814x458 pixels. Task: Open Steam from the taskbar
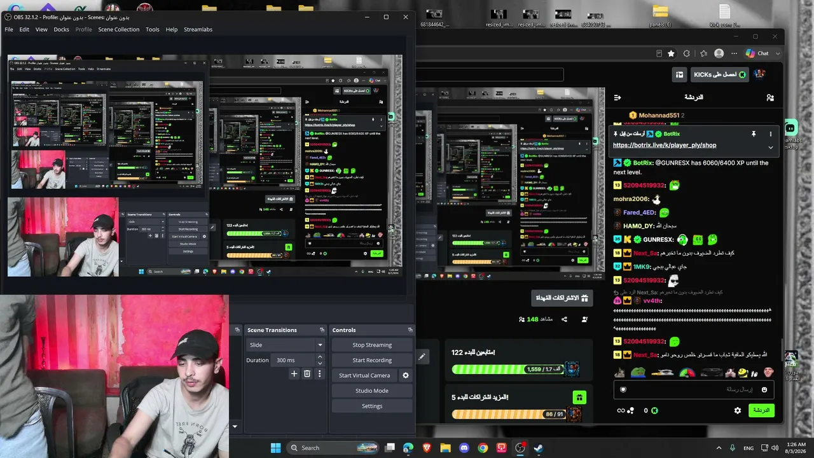(539, 448)
